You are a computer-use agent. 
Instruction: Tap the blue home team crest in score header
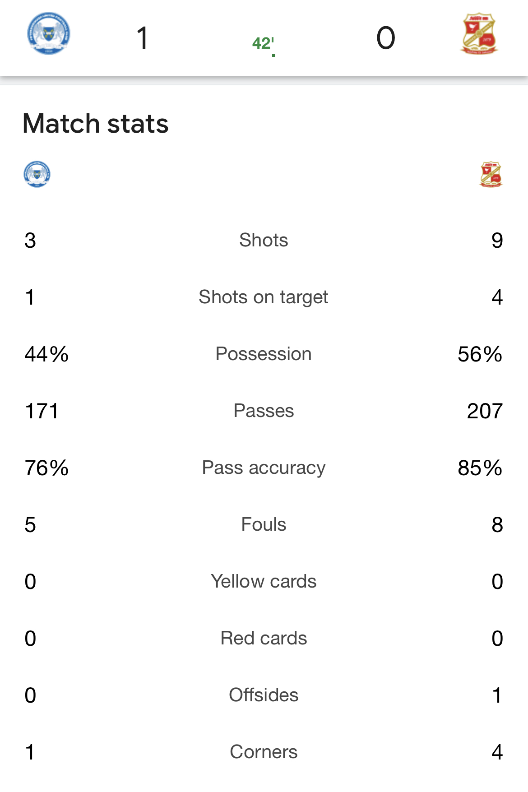[x=49, y=34]
